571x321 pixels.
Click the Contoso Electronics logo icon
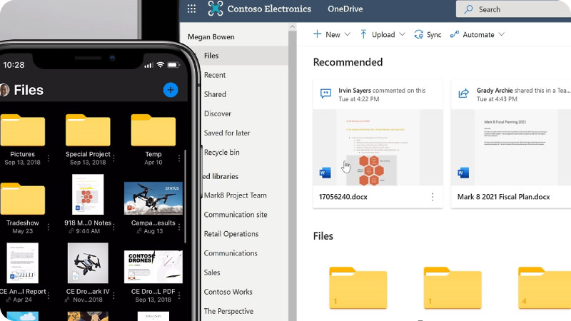coord(216,9)
